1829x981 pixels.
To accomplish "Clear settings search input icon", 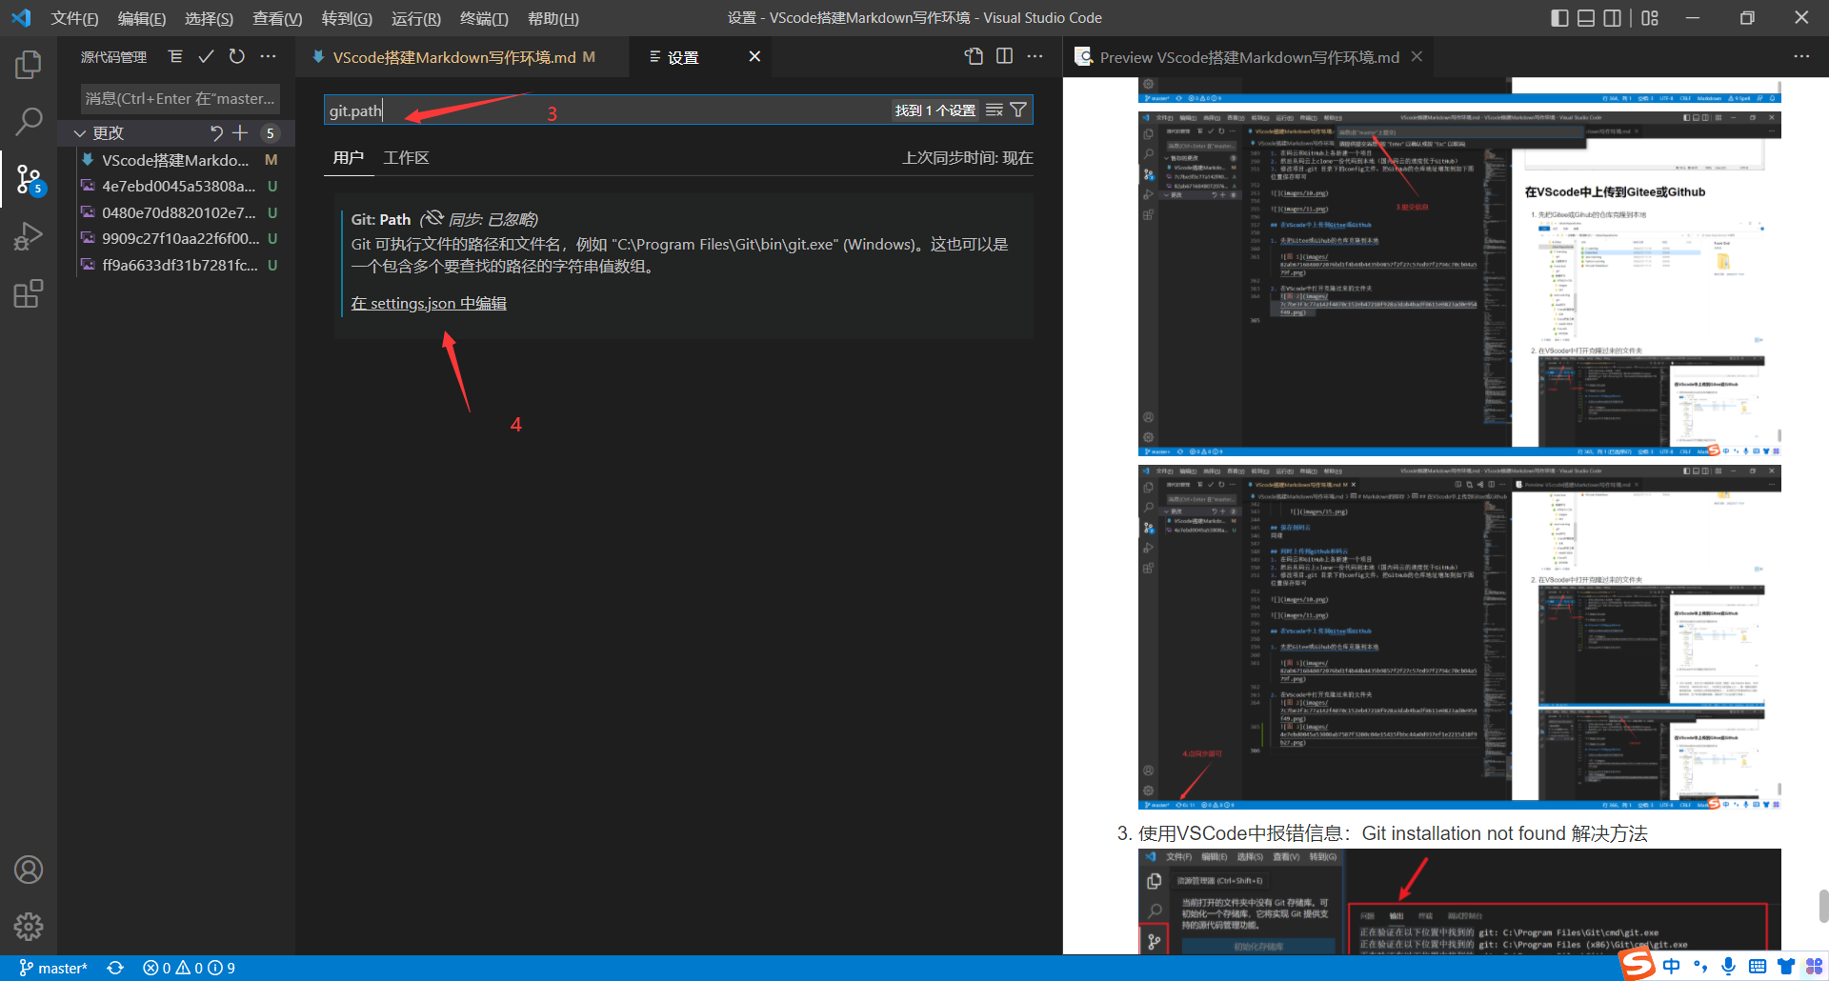I will (x=995, y=110).
